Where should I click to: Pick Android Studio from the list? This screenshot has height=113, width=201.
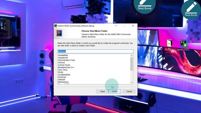tap(64, 65)
